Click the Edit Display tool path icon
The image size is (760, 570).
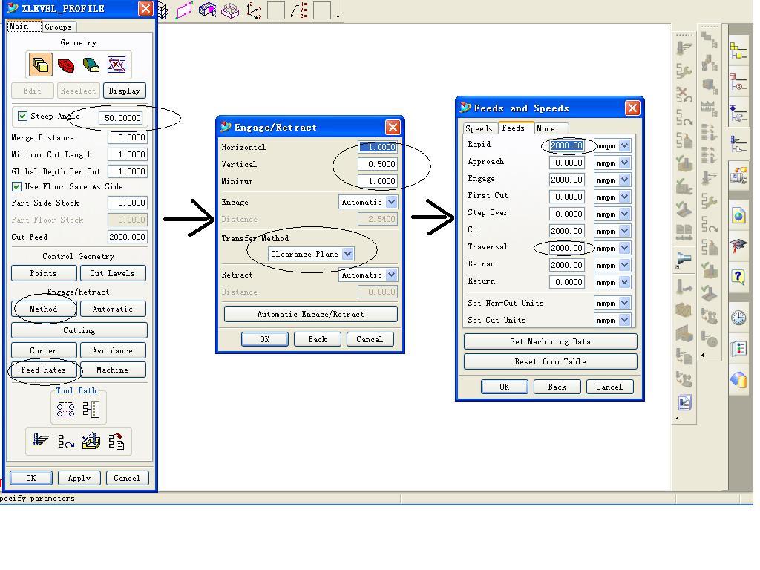coord(65,410)
